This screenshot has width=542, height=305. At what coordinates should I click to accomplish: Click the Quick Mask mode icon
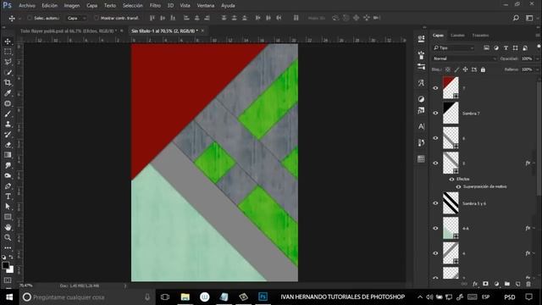tap(8, 280)
